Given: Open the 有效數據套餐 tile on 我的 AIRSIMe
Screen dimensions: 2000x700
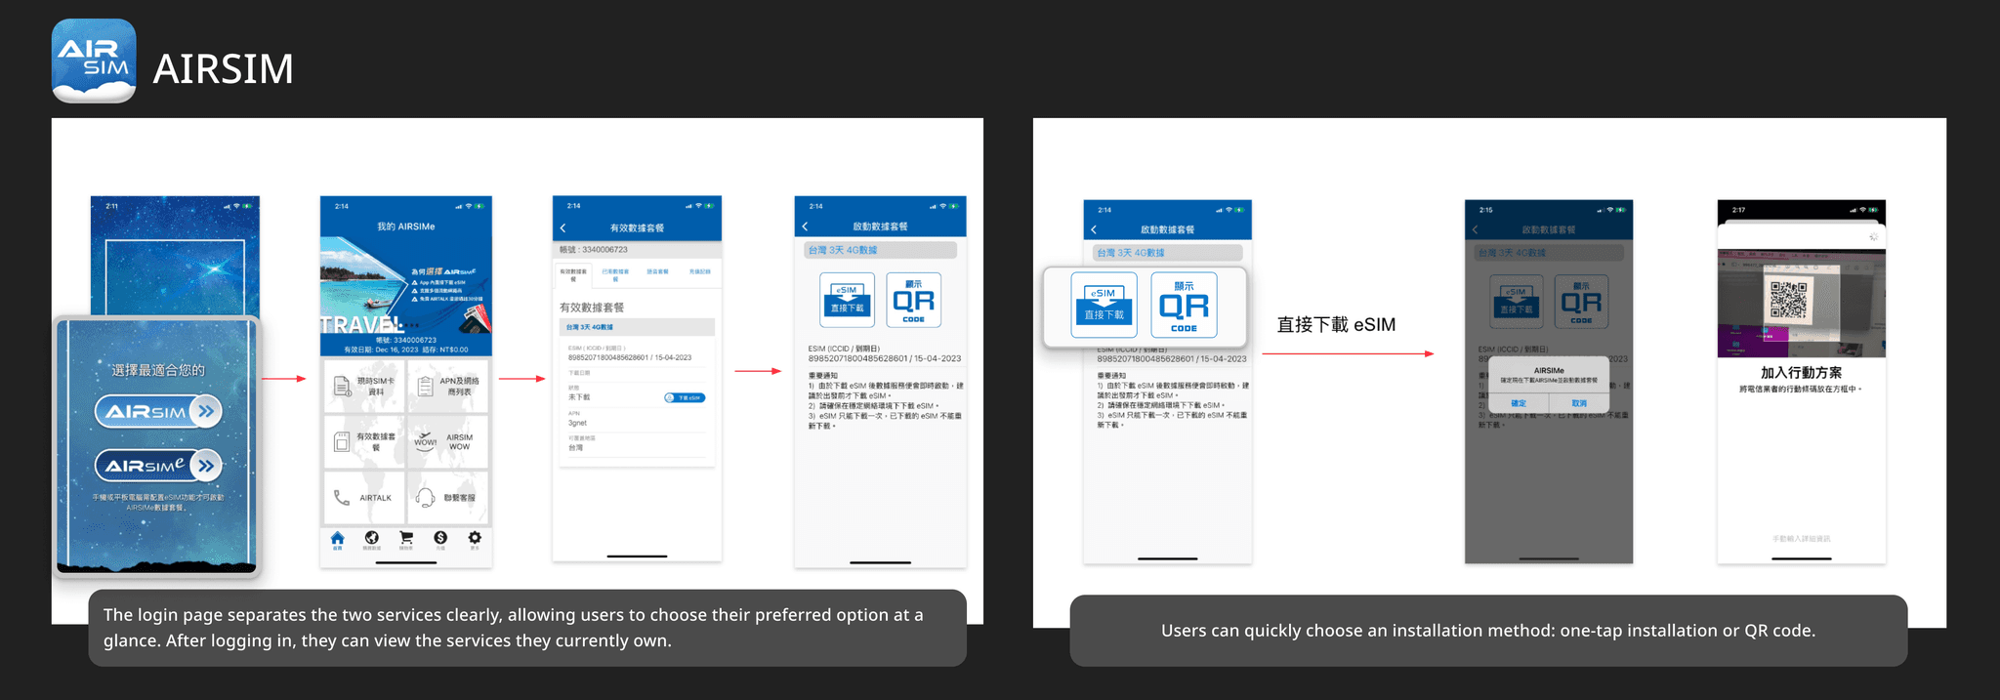Looking at the screenshot, I should pyautogui.click(x=363, y=442).
